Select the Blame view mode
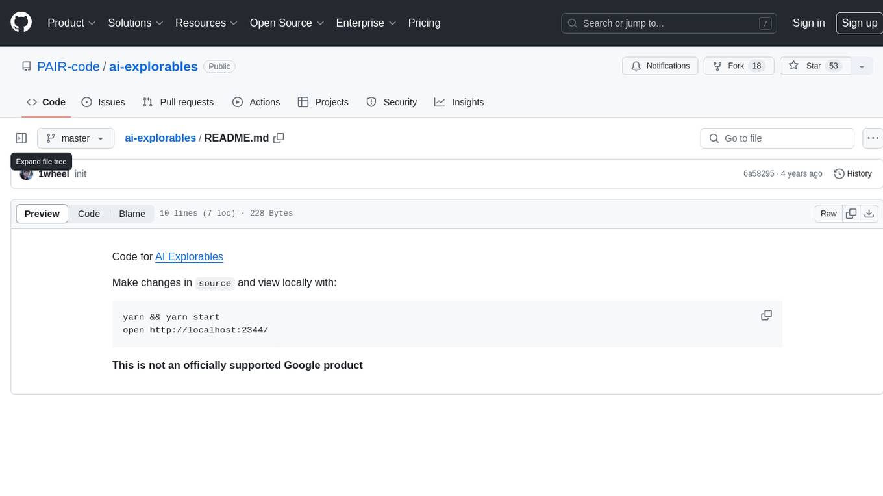This screenshot has width=883, height=496. coord(132,214)
